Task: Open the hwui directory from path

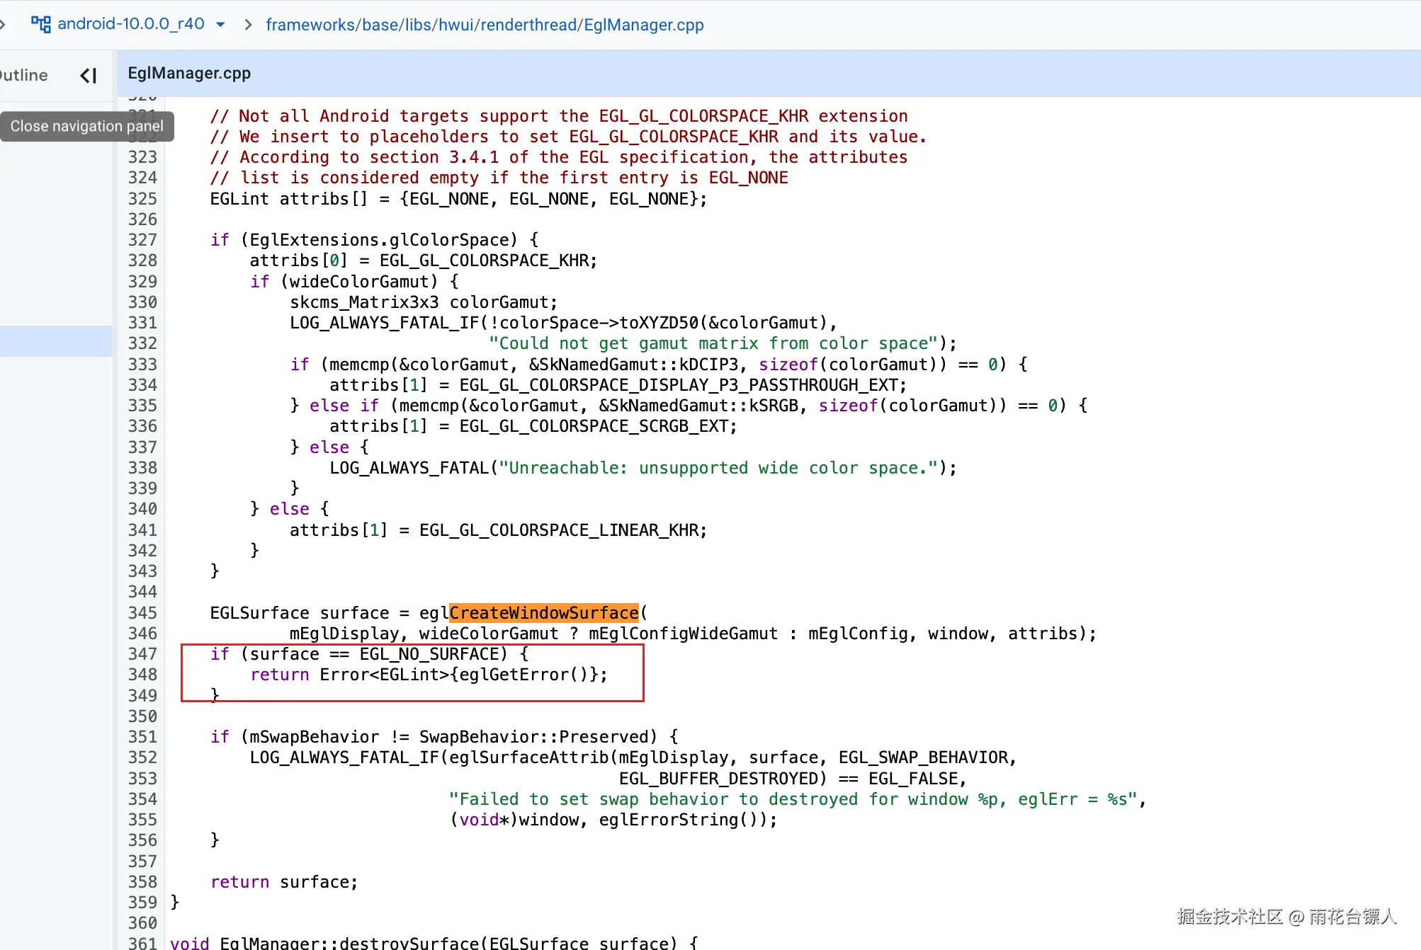Action: coord(455,25)
